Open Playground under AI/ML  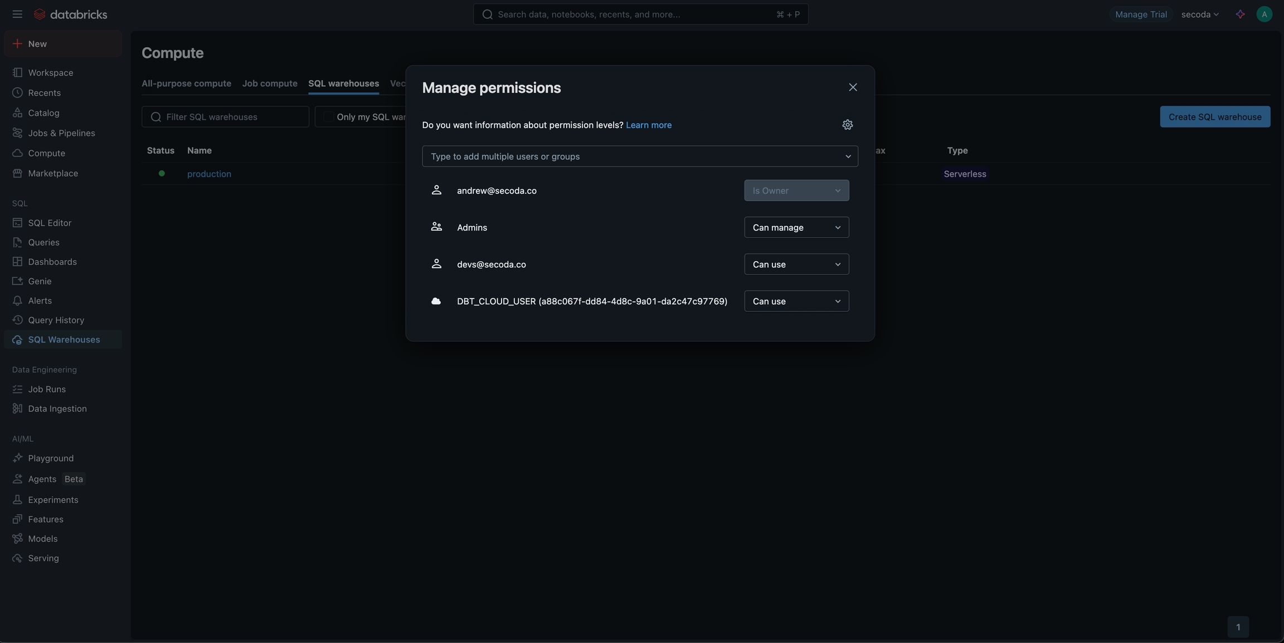51,458
